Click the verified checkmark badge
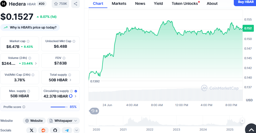This screenshot has height=133, width=256. coord(76,91)
